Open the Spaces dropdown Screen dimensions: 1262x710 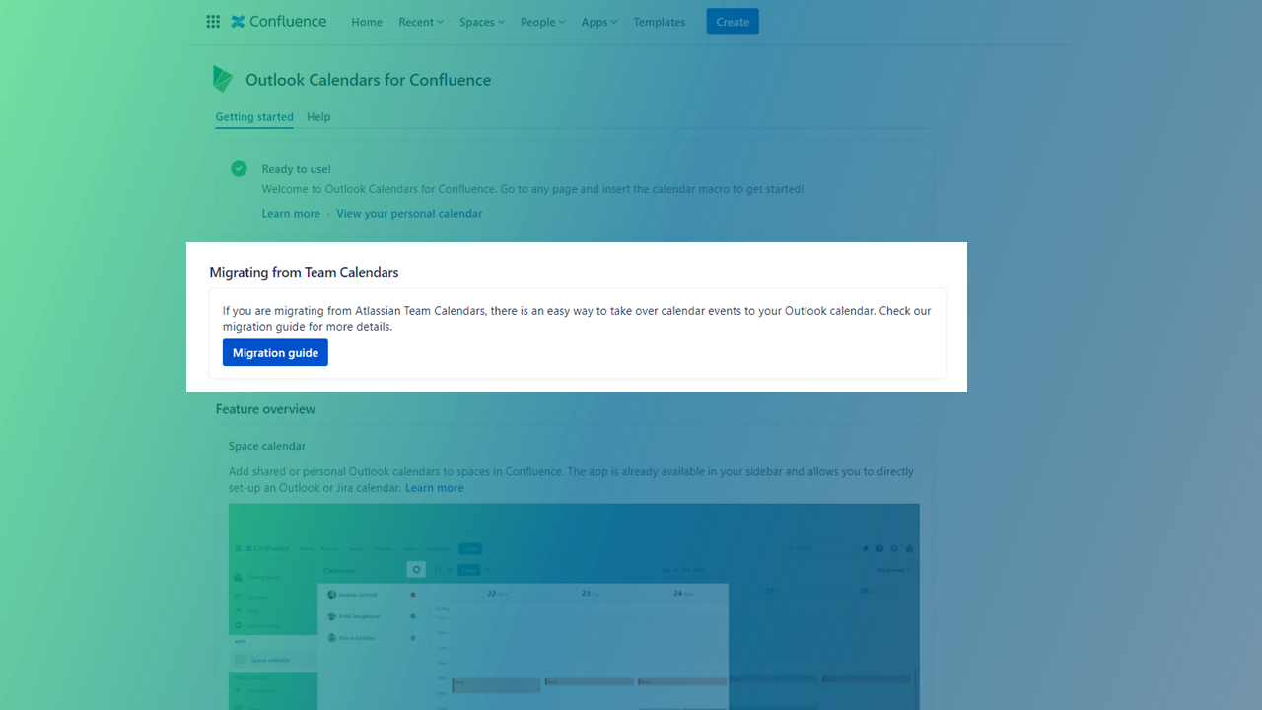pyautogui.click(x=481, y=22)
